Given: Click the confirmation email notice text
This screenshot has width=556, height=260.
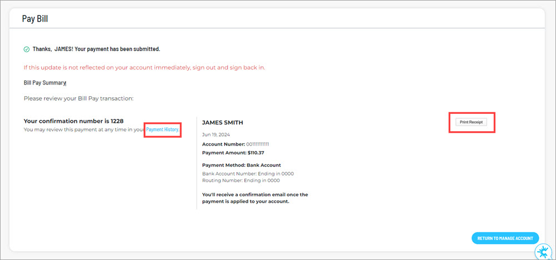Looking at the screenshot, I should point(254,198).
